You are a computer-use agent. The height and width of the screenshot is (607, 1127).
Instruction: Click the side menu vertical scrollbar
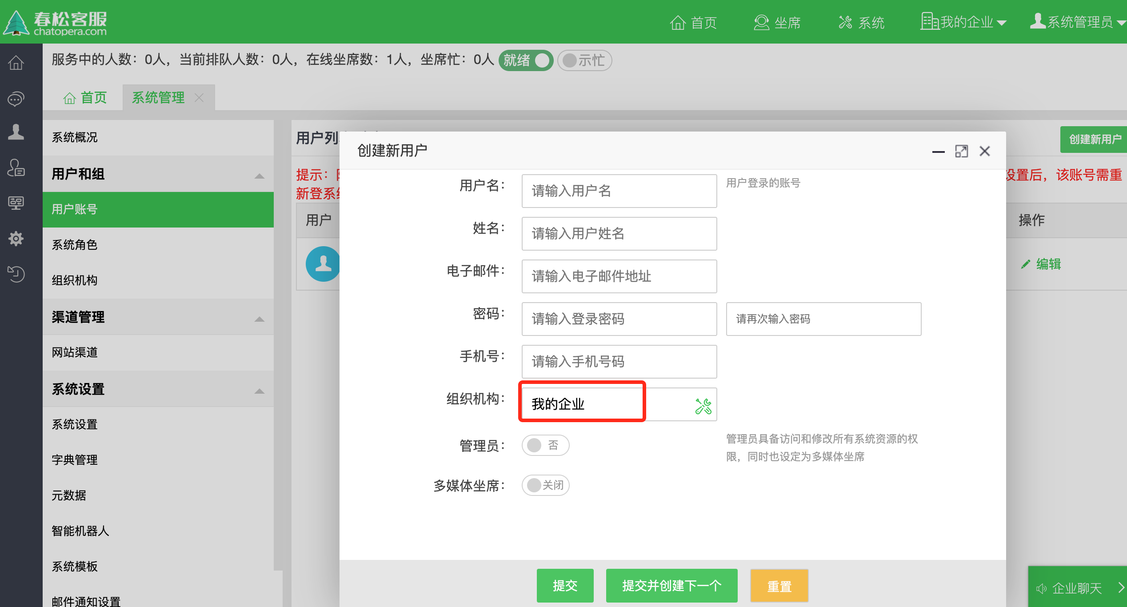278,345
